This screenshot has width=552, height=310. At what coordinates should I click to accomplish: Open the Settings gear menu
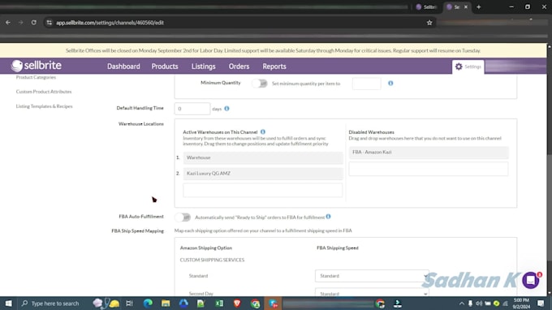[468, 67]
